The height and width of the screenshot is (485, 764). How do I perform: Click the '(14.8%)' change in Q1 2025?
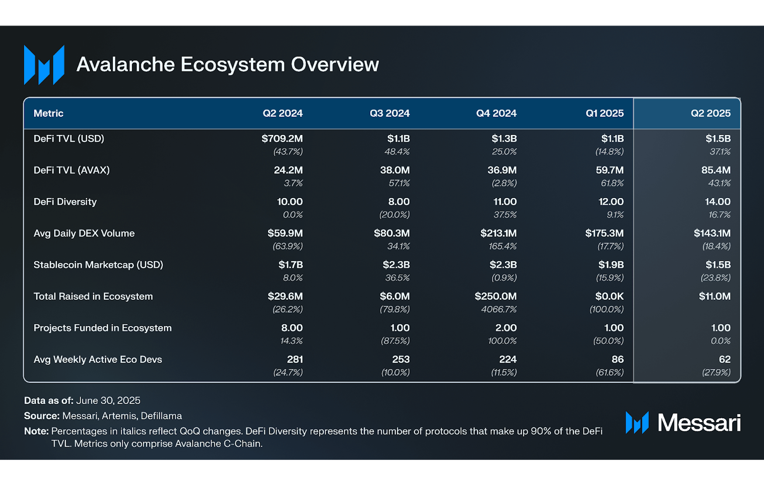610,152
